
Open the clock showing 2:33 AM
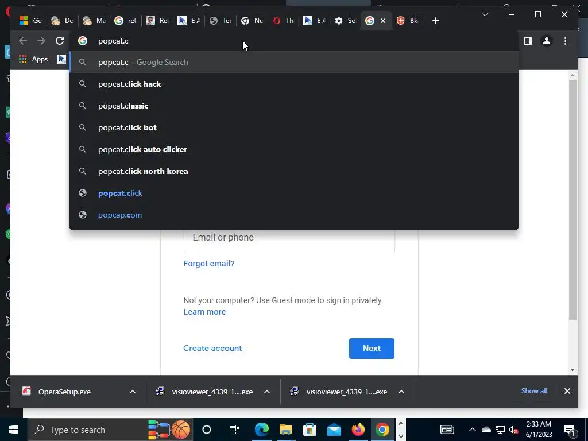[x=539, y=430]
